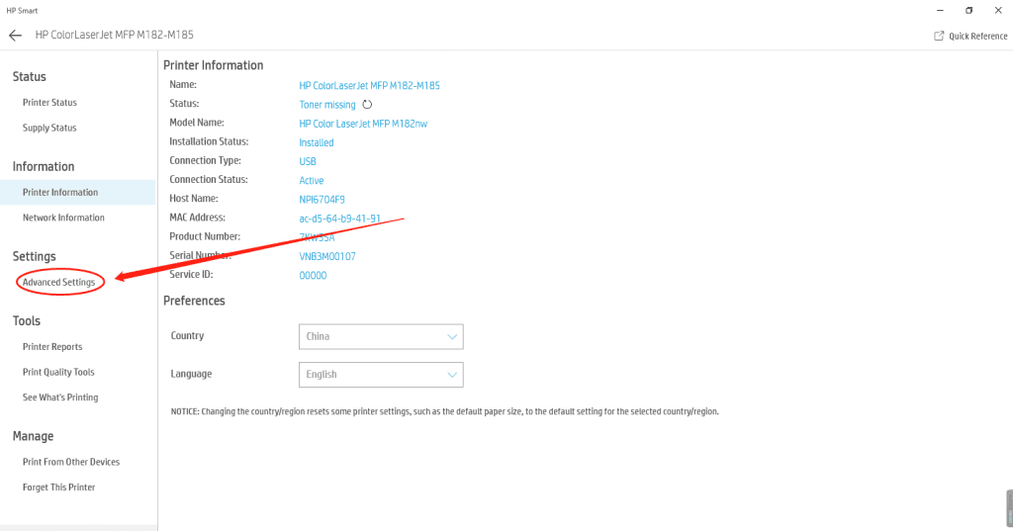The height and width of the screenshot is (531, 1013).
Task: Minimize the HP Smart window
Action: click(x=940, y=10)
